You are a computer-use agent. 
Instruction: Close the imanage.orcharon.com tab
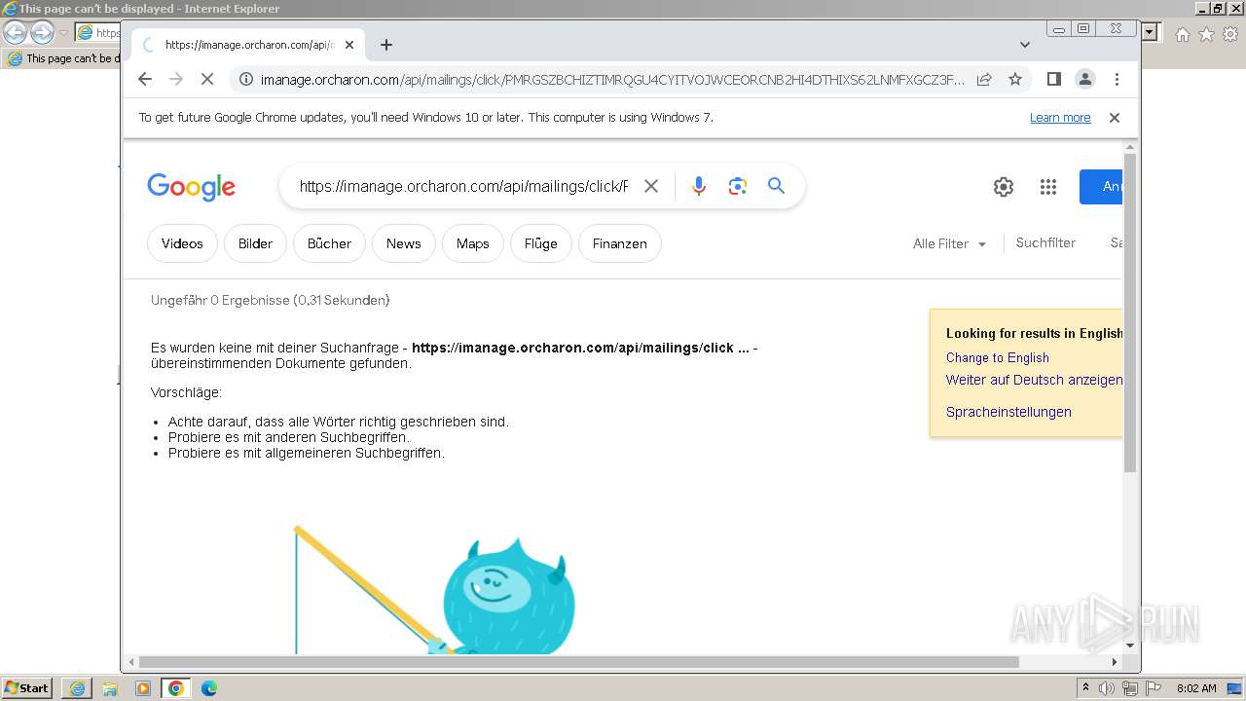click(349, 45)
